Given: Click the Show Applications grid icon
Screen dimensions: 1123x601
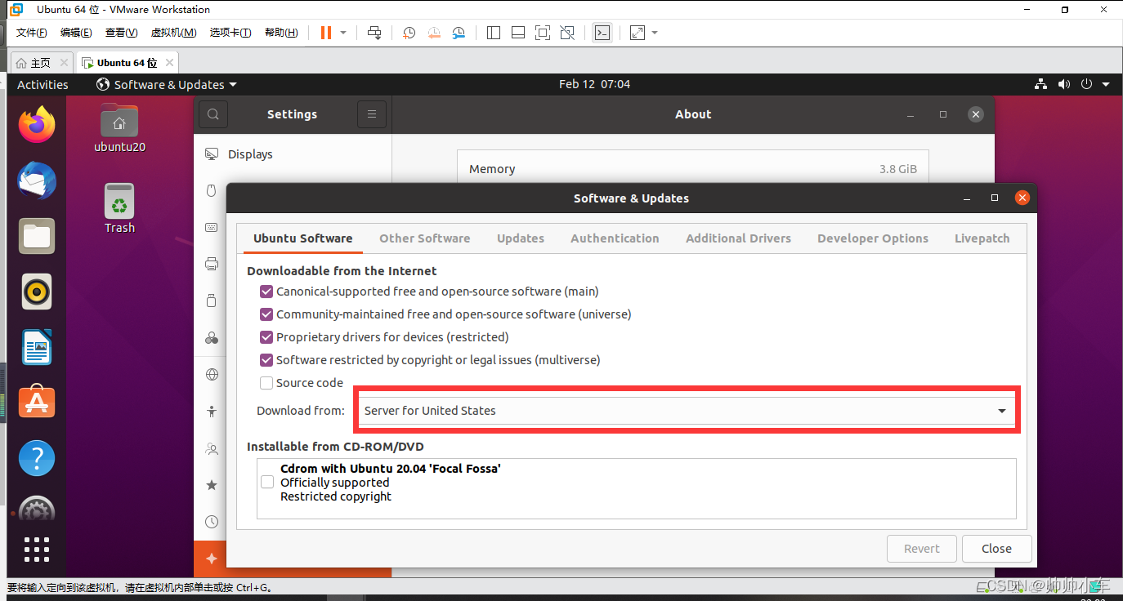Looking at the screenshot, I should [x=37, y=550].
